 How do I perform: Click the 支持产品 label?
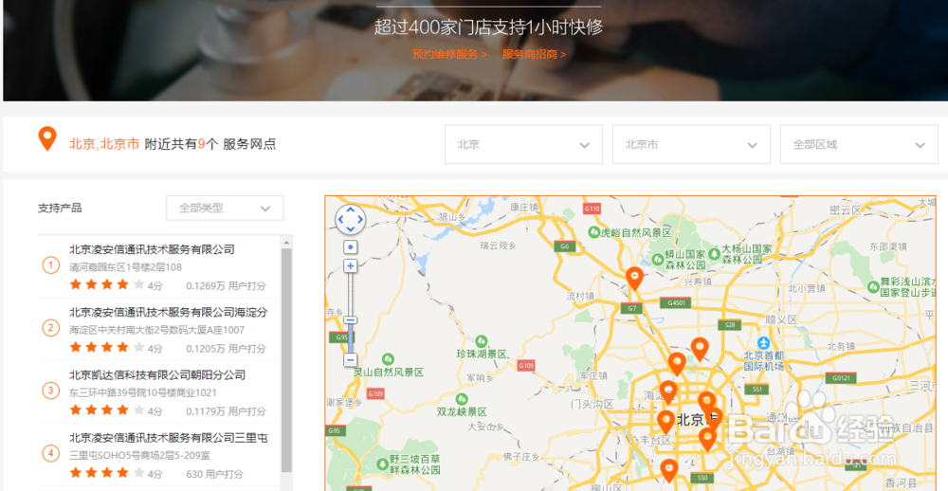[x=60, y=208]
